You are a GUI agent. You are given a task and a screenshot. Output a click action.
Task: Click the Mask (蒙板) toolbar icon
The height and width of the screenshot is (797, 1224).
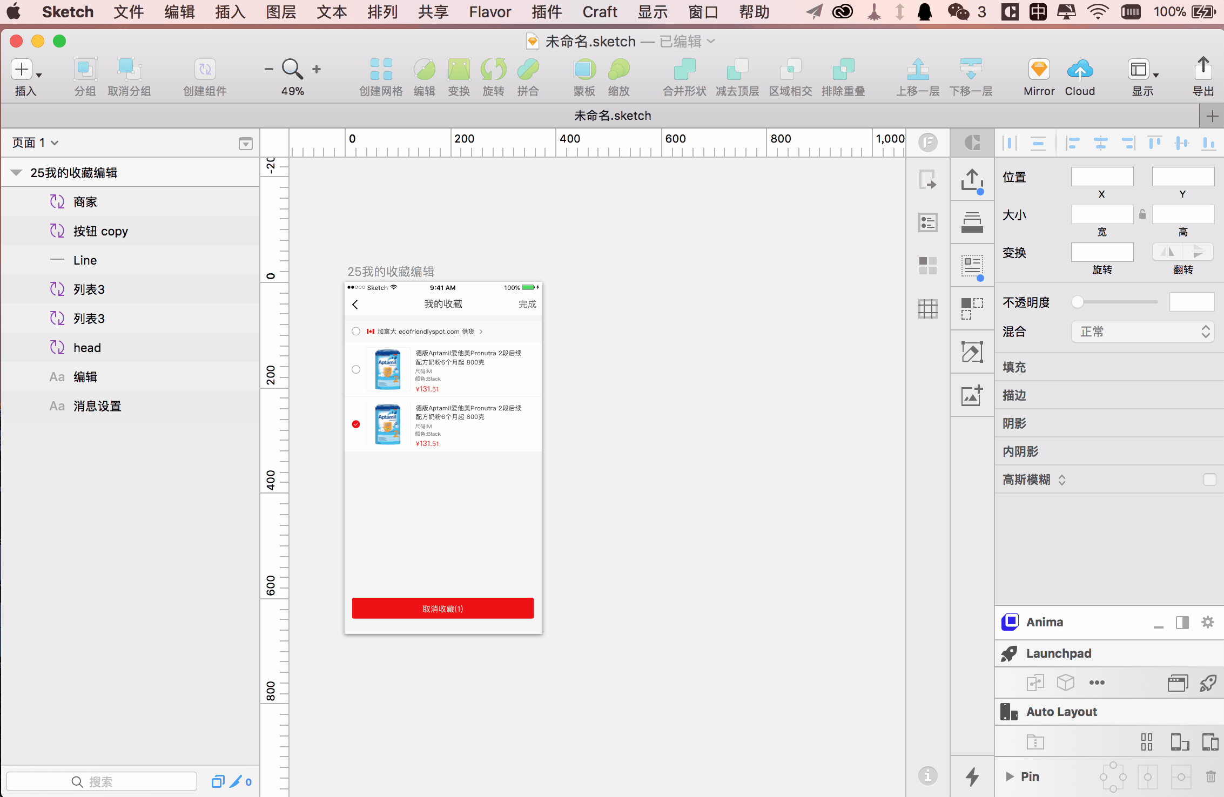584,69
